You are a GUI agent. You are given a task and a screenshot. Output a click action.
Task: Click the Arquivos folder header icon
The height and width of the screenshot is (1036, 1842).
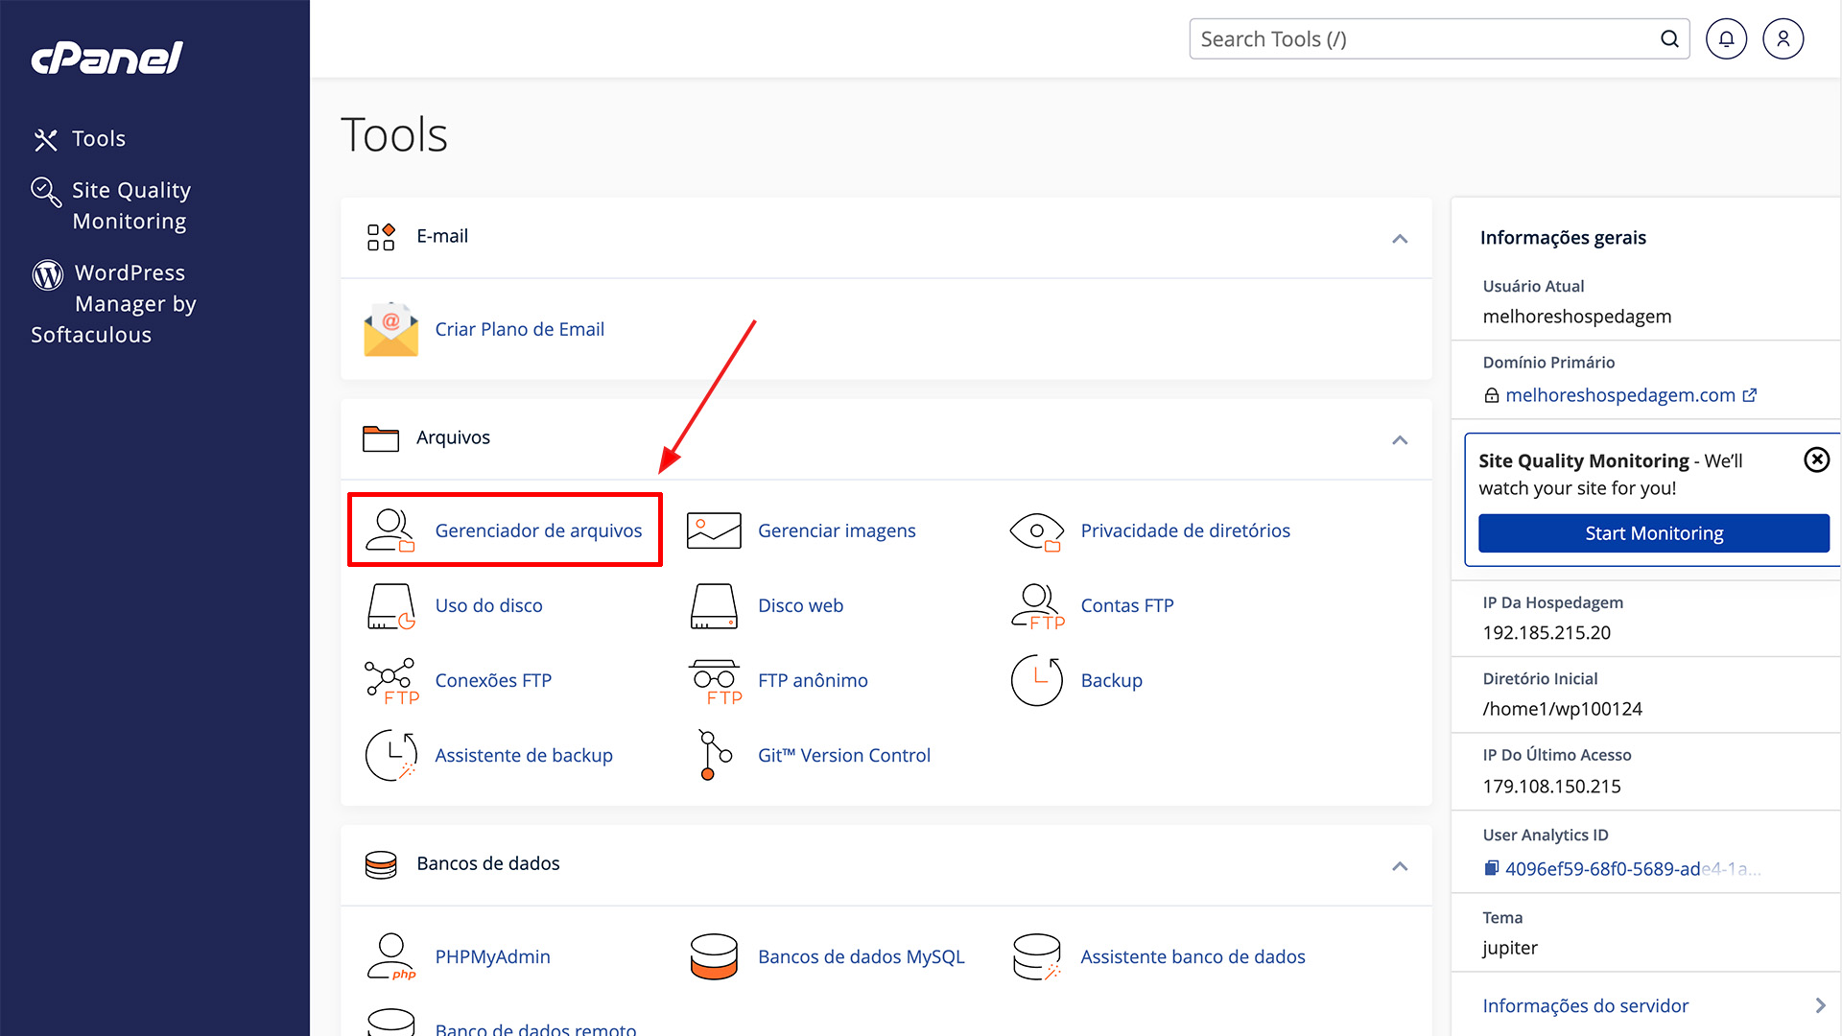(381, 438)
